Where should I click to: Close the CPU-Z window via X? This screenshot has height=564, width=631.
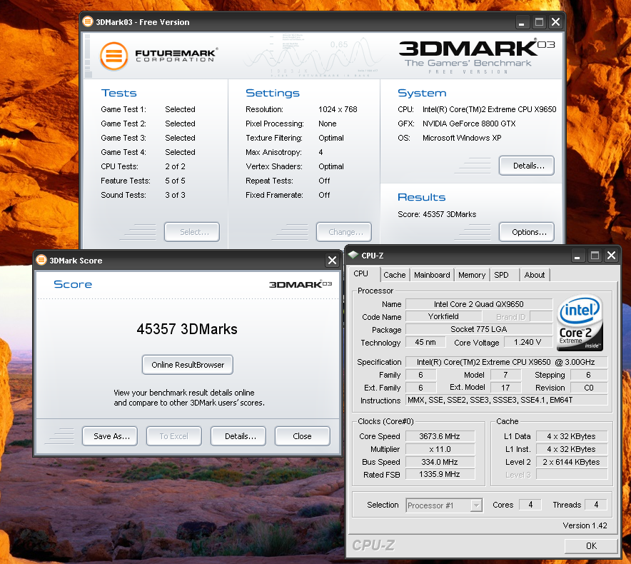click(x=611, y=256)
